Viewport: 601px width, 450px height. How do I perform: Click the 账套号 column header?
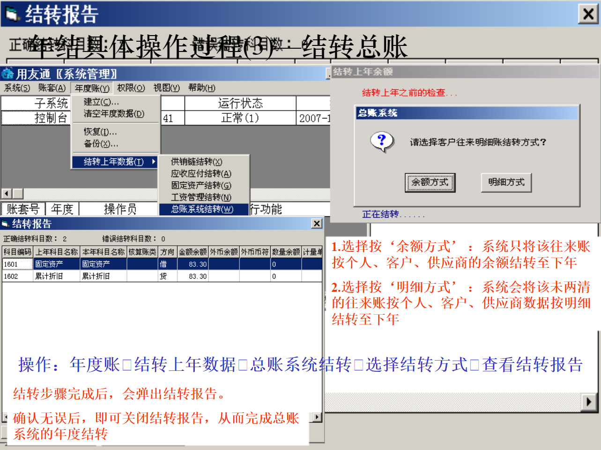(23, 209)
